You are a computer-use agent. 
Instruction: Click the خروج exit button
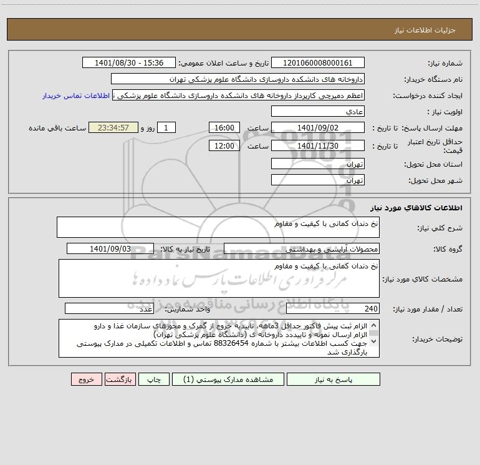pyautogui.click(x=86, y=379)
